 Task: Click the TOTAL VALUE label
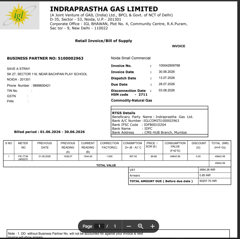click(x=106, y=165)
